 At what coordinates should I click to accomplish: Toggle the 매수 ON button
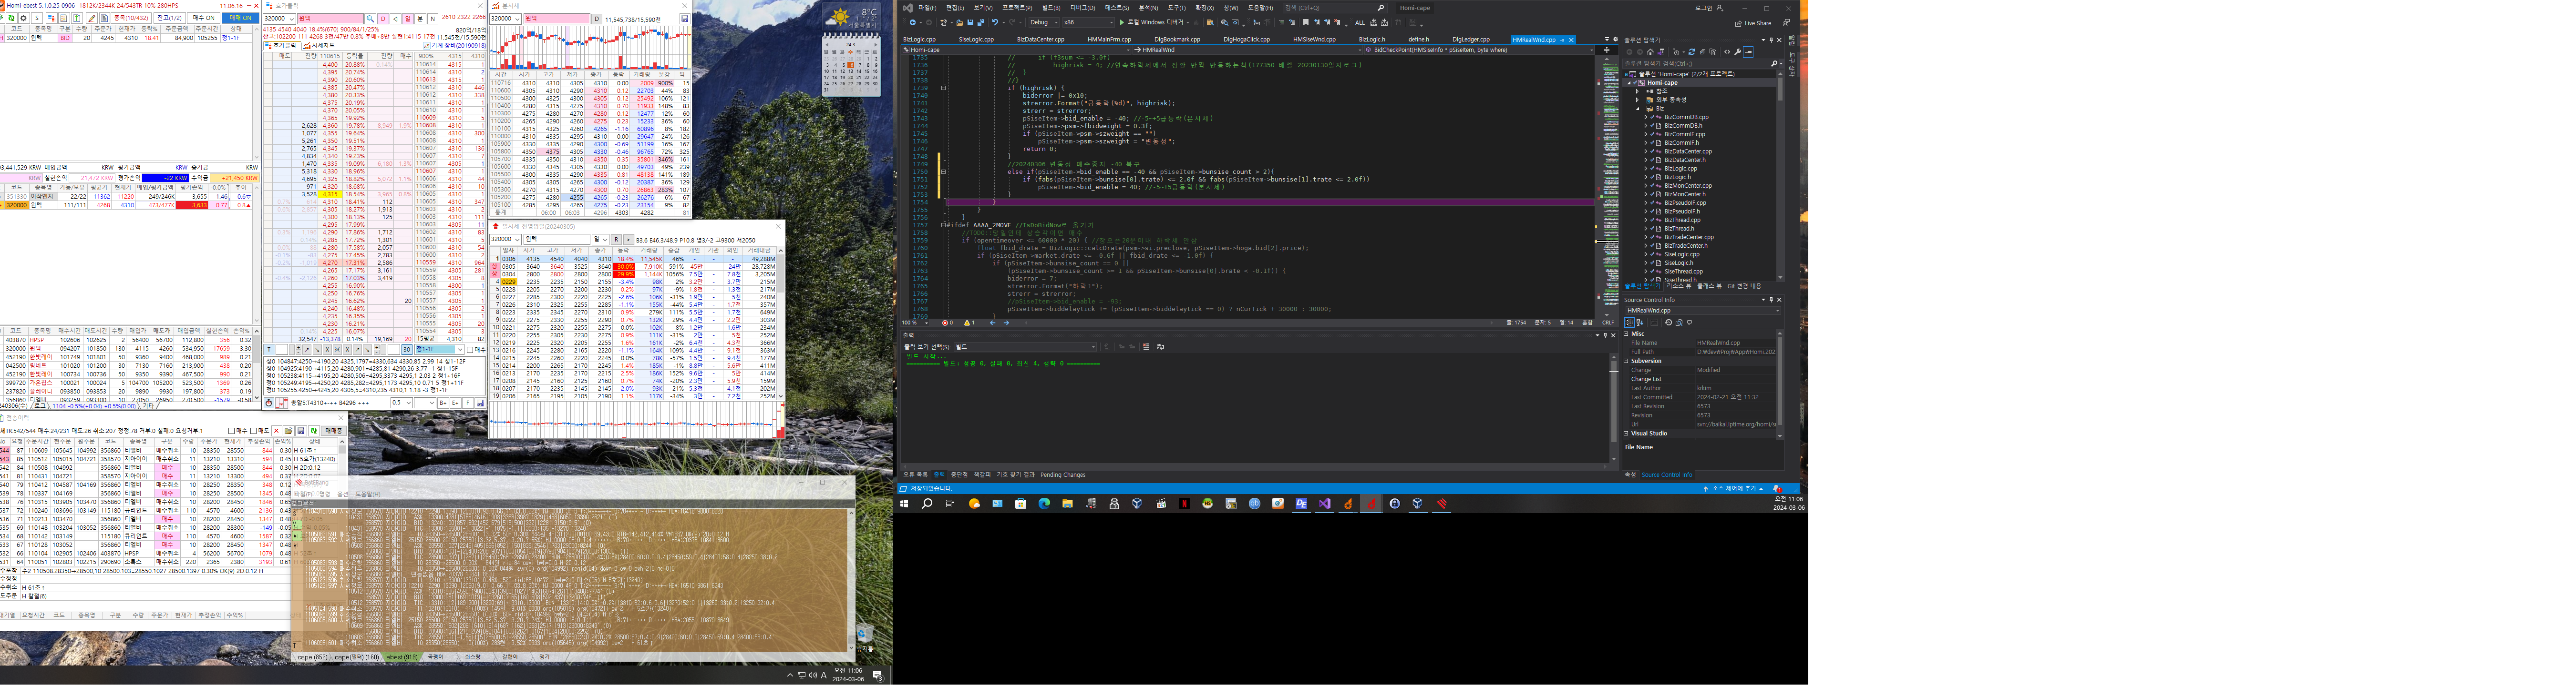(204, 18)
